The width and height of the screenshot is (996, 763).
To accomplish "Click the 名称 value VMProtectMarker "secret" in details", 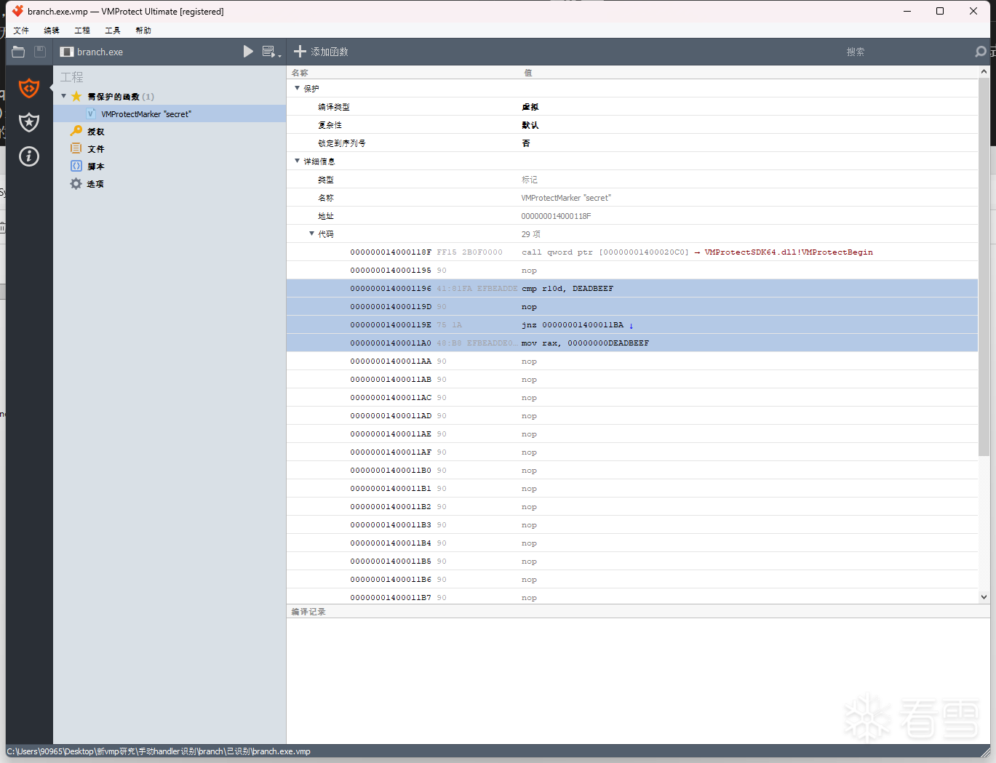I will point(566,198).
